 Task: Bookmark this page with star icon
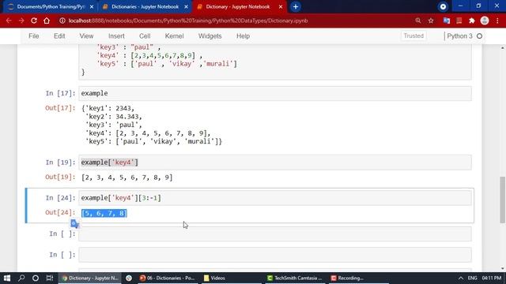click(431, 21)
